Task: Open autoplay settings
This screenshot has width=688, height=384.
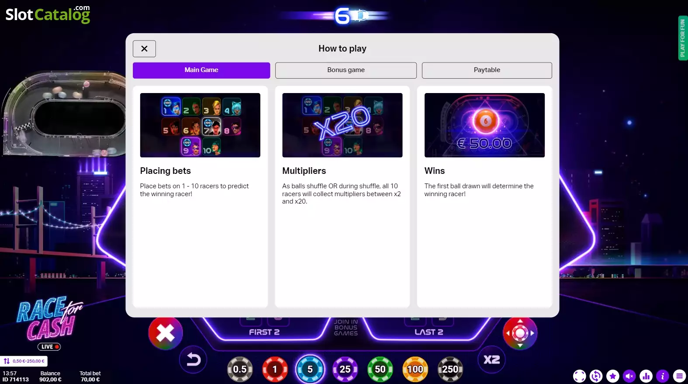Action: (x=596, y=376)
